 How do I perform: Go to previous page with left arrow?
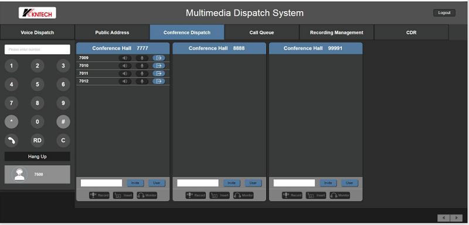point(444,218)
